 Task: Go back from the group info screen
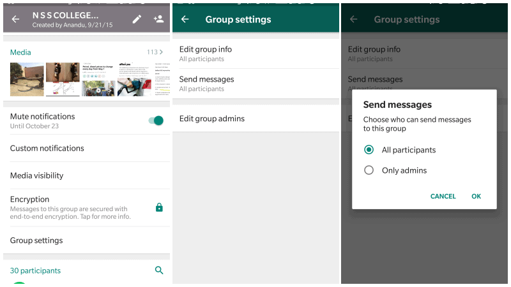click(15, 19)
